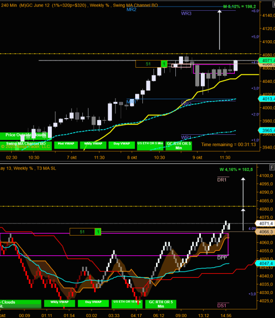Image resolution: width=275 pixels, height=318 pixels.
Task: Click the 4071,4 price marker on the lower chart
Action: 266,223
